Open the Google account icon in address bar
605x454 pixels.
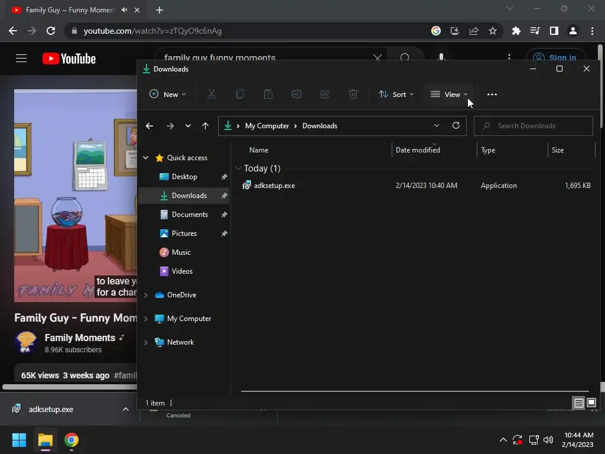coord(436,31)
